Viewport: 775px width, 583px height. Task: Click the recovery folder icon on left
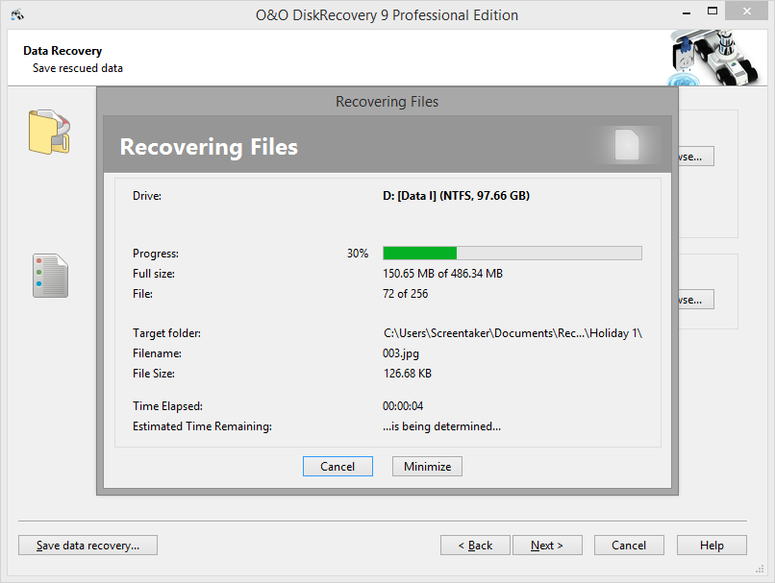49,132
